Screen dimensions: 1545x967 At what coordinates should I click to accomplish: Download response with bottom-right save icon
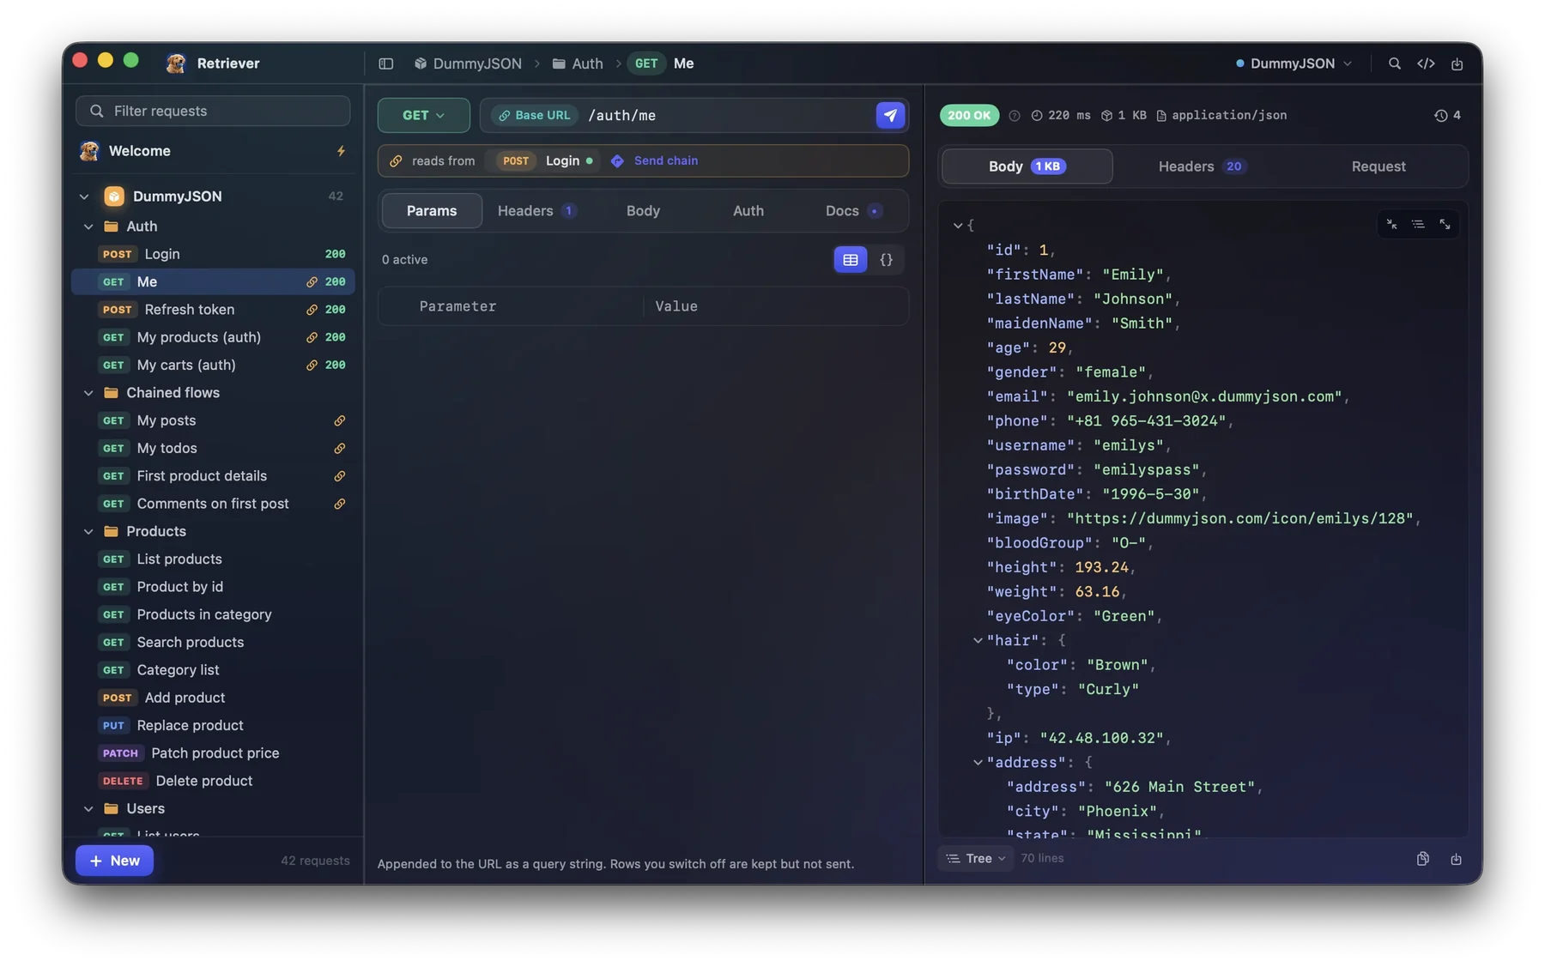point(1456,858)
